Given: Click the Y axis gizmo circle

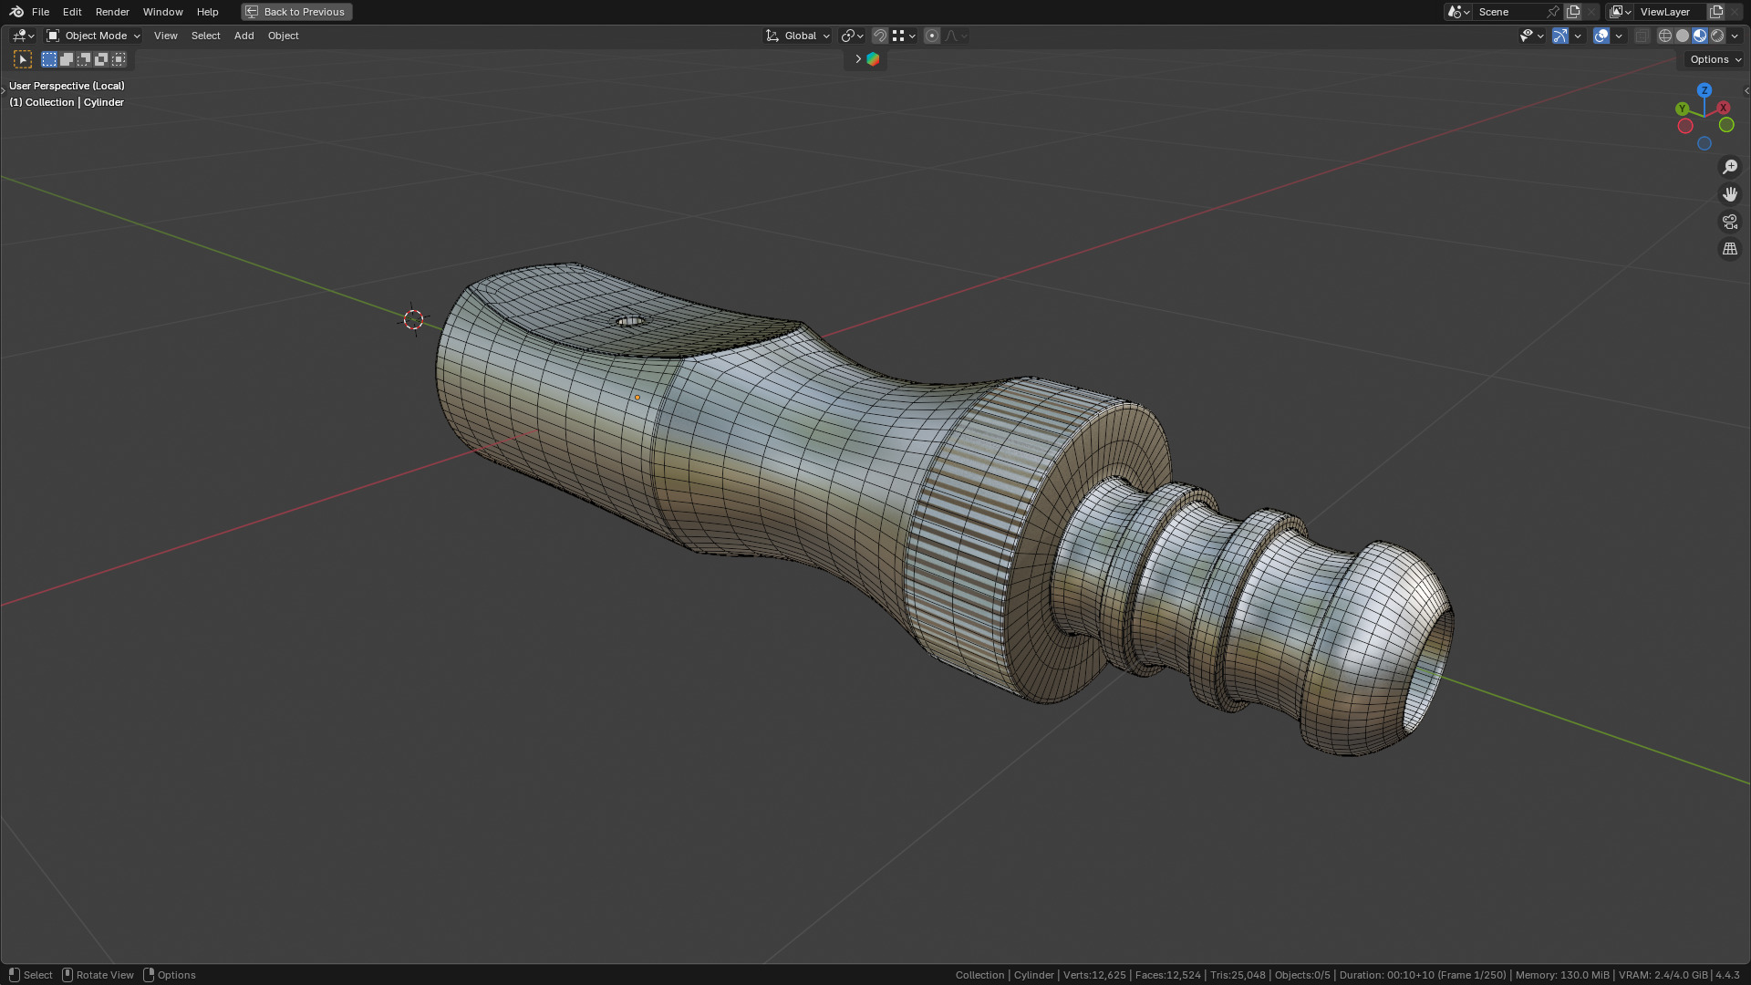Looking at the screenshot, I should (x=1683, y=109).
